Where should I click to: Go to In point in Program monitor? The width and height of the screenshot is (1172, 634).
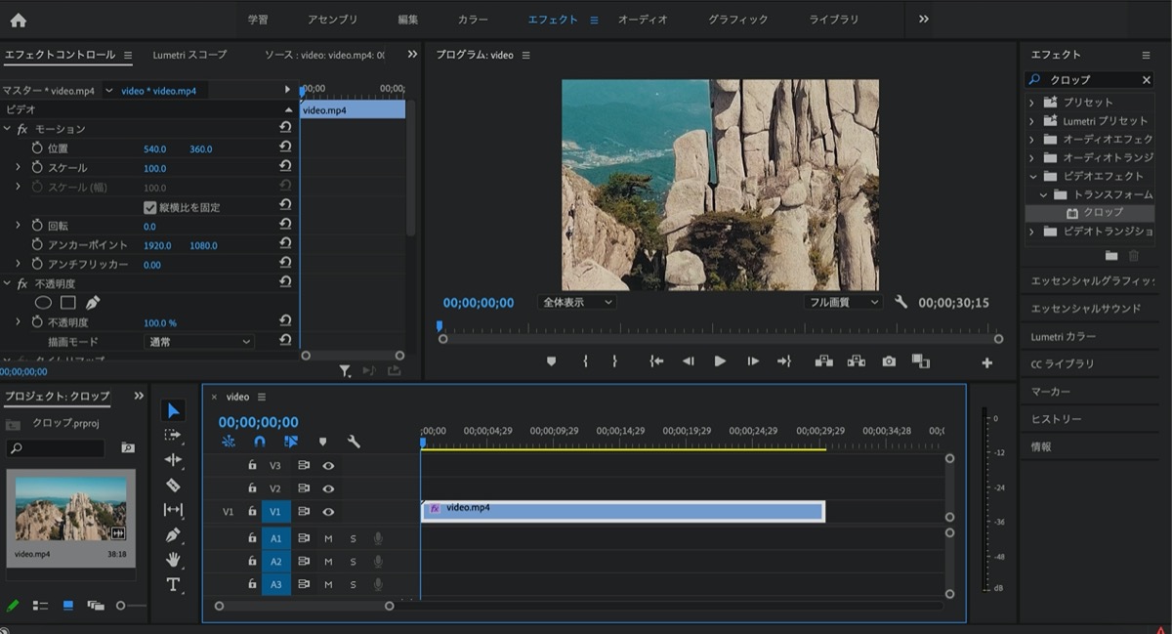pyautogui.click(x=656, y=361)
